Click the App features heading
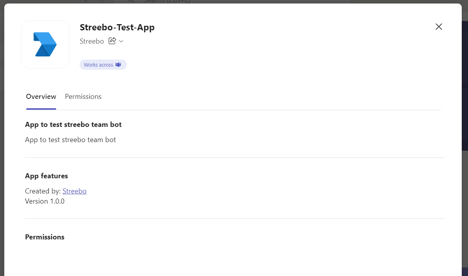Screen dimensions: 468x276 pos(46,176)
